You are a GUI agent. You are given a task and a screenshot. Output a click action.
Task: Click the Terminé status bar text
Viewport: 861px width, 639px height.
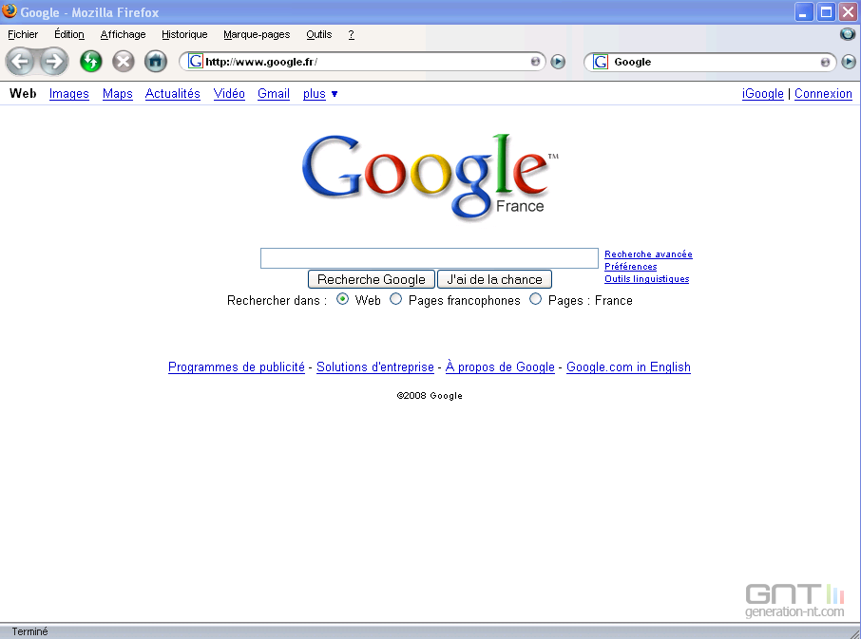tap(29, 631)
